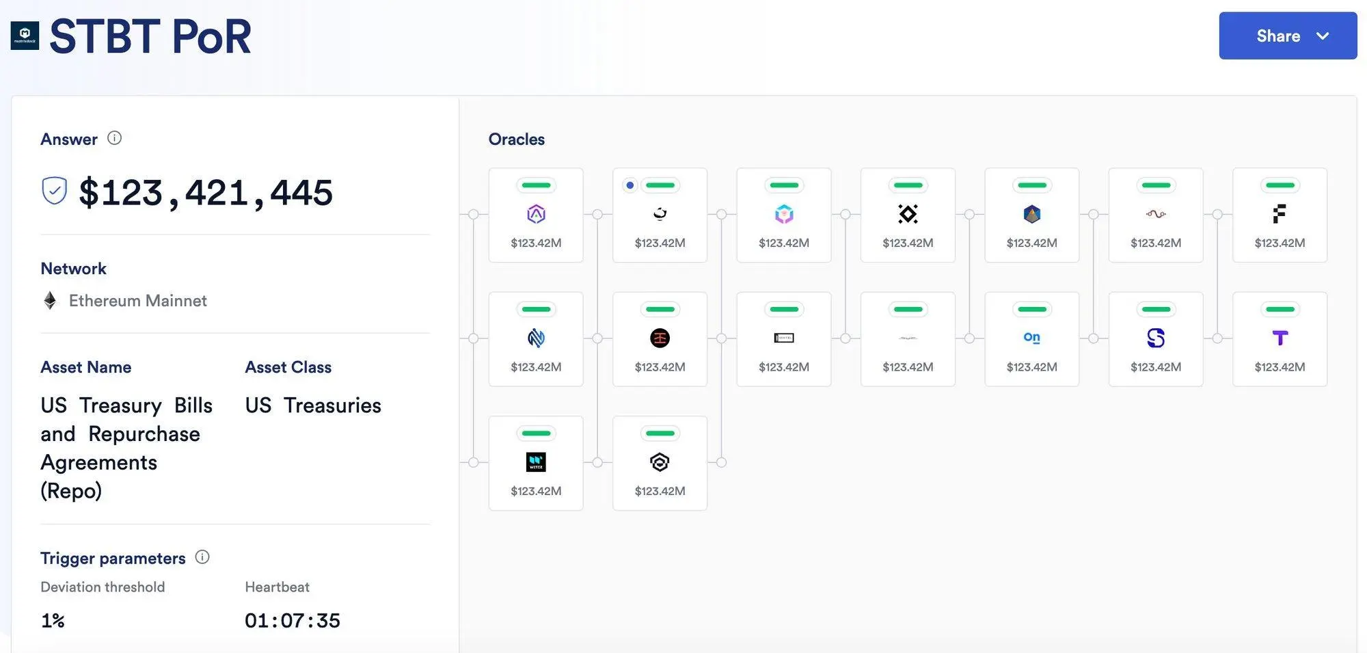This screenshot has width=1367, height=653.
Task: Expand the Share dropdown
Action: (x=1288, y=36)
